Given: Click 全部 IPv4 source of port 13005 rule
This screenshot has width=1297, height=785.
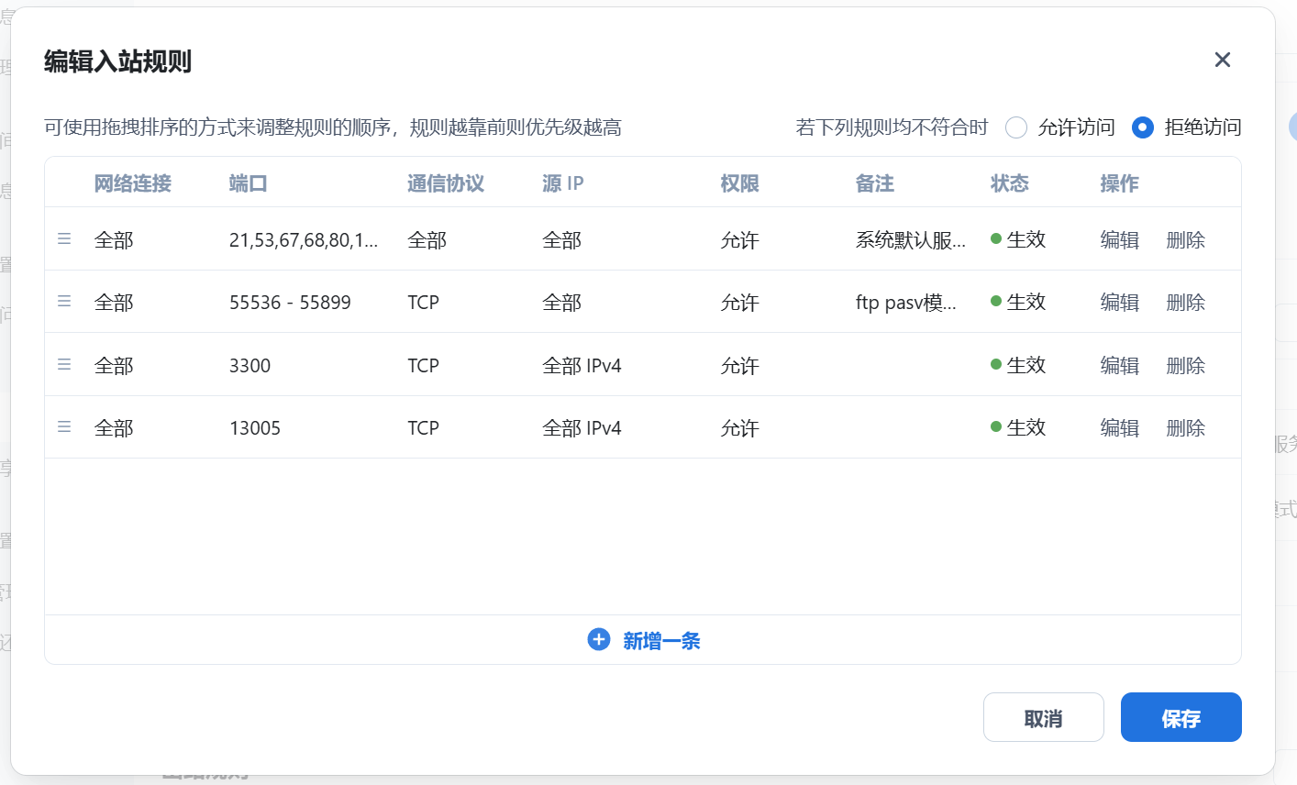Looking at the screenshot, I should pos(582,428).
